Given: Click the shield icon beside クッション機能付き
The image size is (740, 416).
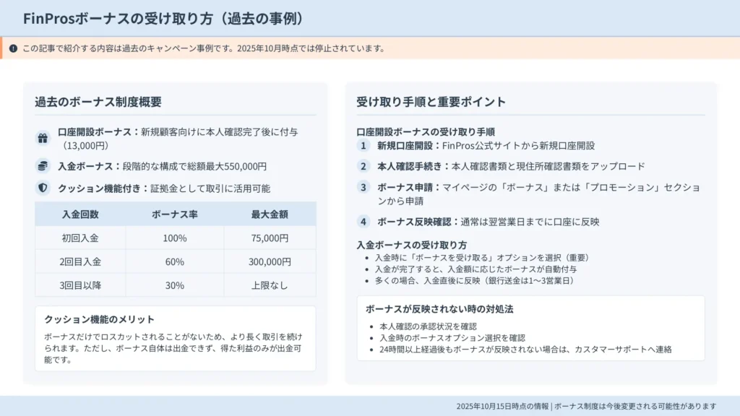Looking at the screenshot, I should point(43,188).
